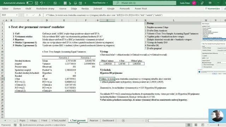This screenshot has height=127, width=226.
Task: Click the Select All corner triangle
Action: (3, 20)
